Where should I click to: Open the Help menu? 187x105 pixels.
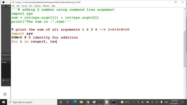pos(53,6)
